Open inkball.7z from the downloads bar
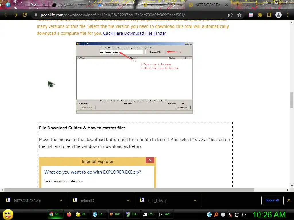 [x=88, y=201]
